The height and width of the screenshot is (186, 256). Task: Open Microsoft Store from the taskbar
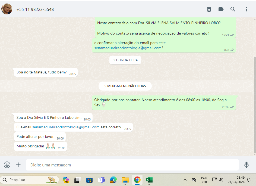(89, 180)
